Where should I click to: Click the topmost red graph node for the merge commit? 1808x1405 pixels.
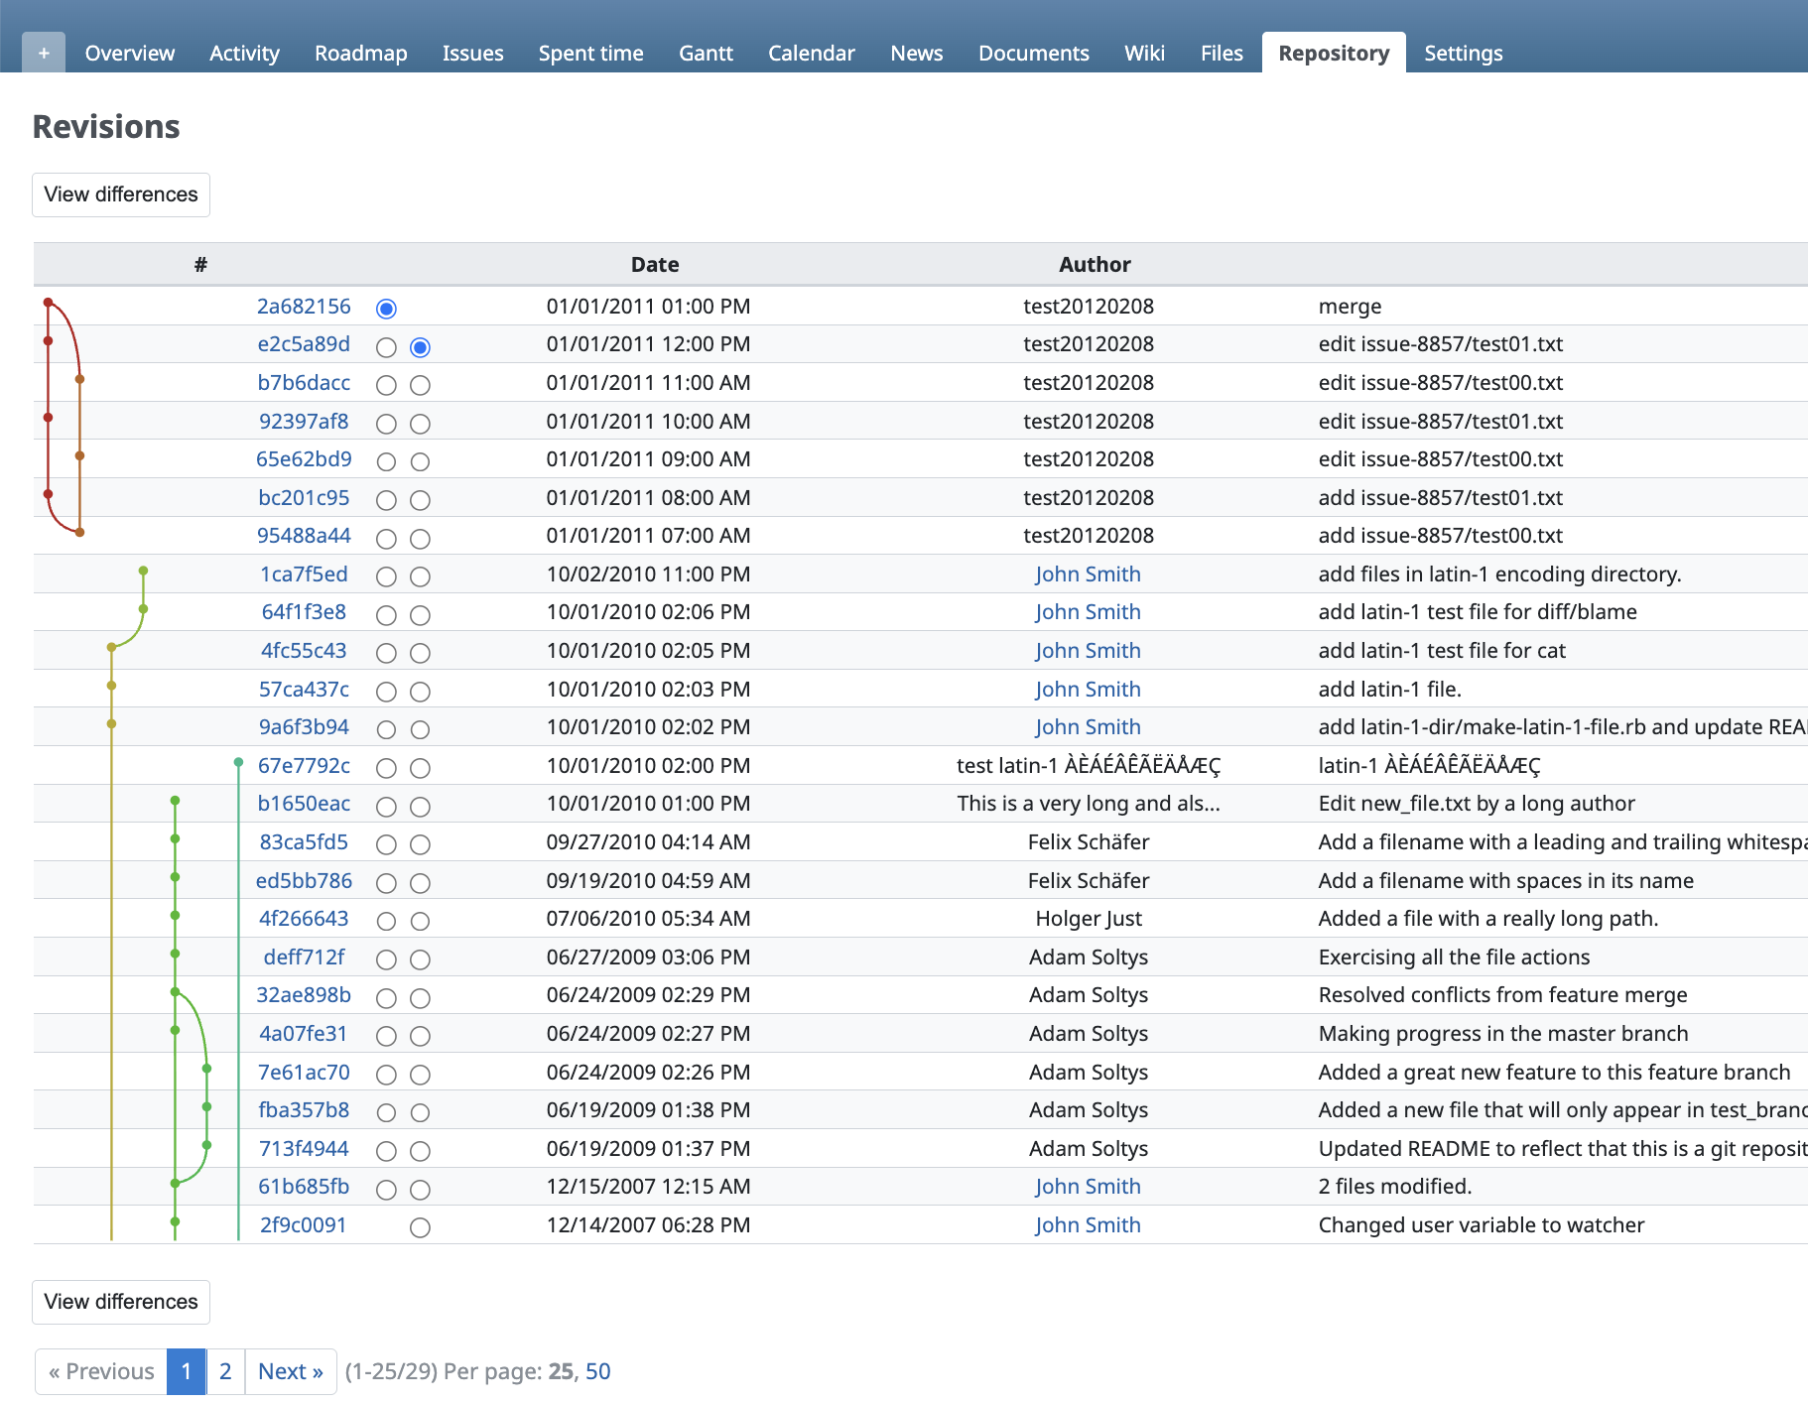[48, 302]
